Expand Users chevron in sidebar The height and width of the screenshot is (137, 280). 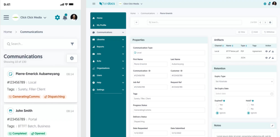[123, 75]
